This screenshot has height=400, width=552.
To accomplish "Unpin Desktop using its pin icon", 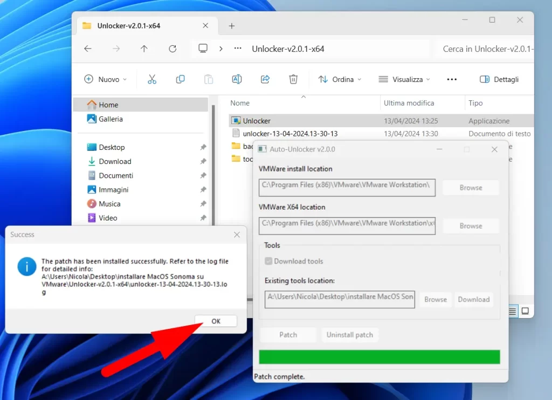I will [x=203, y=147].
